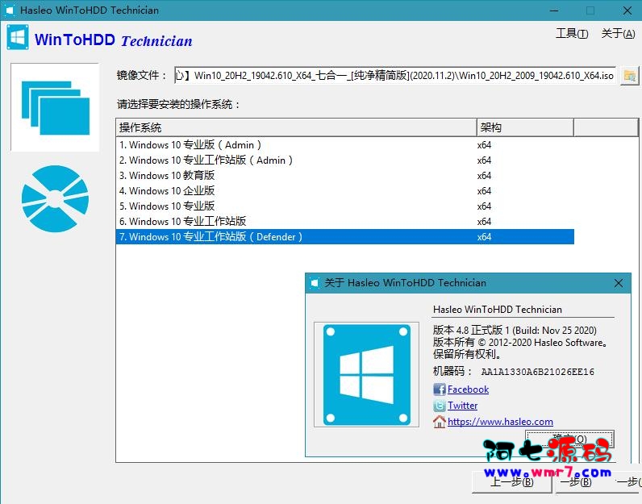Open the https://www.hasleo.com link
This screenshot has height=504, width=642.
500,422
